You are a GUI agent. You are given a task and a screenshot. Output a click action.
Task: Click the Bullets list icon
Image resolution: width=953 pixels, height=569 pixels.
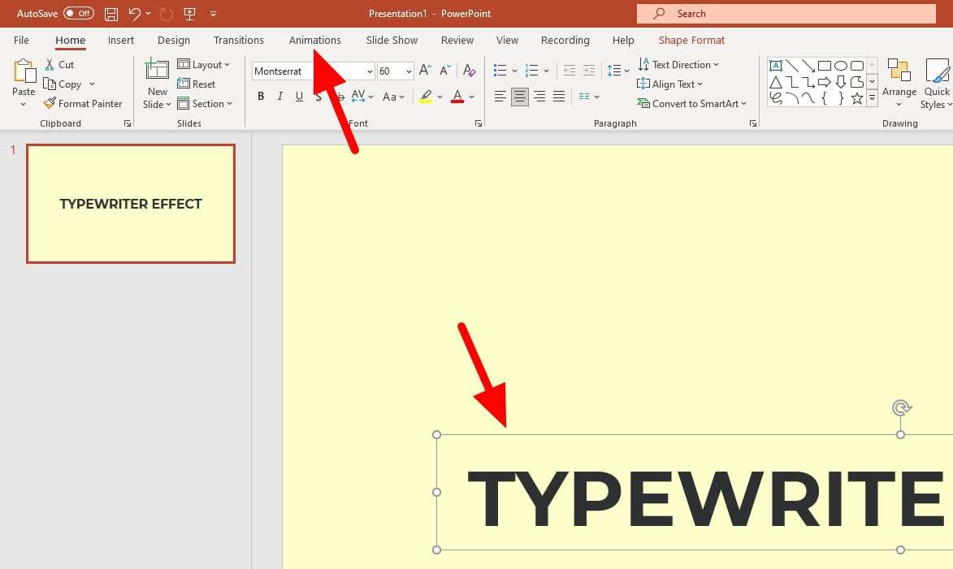tap(500, 71)
